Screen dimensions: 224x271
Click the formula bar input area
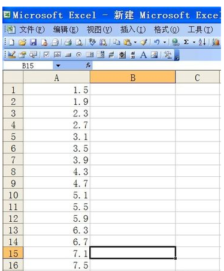tap(156, 65)
